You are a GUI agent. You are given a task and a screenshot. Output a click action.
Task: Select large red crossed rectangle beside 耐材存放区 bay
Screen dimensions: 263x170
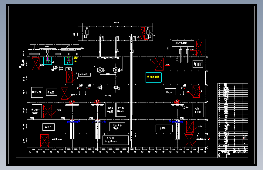coord(159,64)
